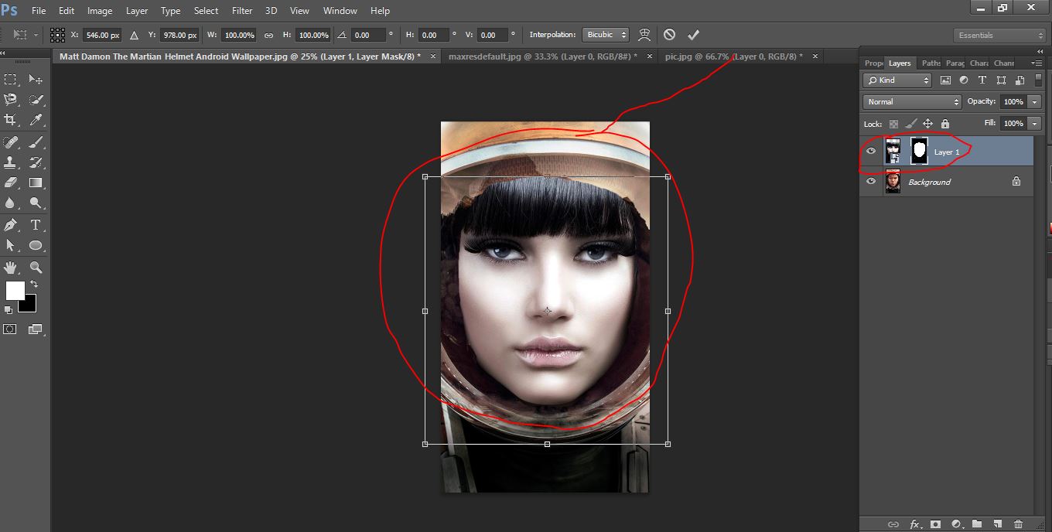The height and width of the screenshot is (532, 1052).
Task: Expand the Essentials workspace dropdown
Action: (x=1000, y=36)
